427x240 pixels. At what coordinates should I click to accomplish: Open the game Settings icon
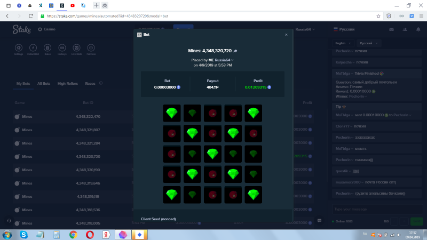(19, 48)
